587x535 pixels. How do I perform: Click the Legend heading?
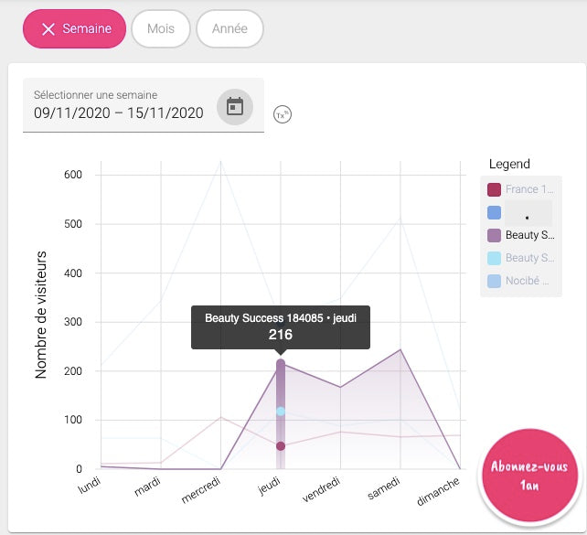click(509, 164)
